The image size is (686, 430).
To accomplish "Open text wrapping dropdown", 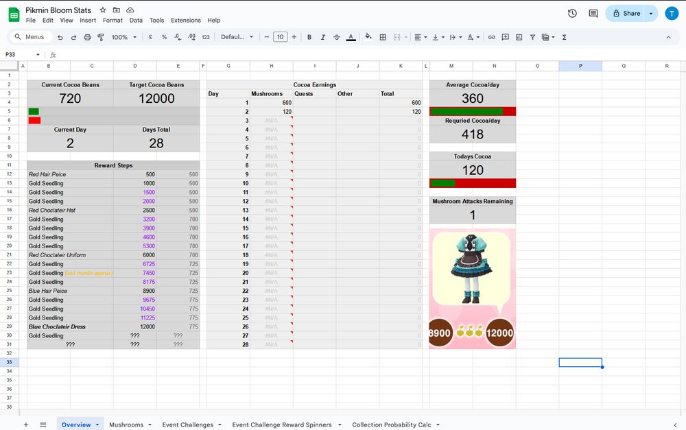I will [456, 37].
